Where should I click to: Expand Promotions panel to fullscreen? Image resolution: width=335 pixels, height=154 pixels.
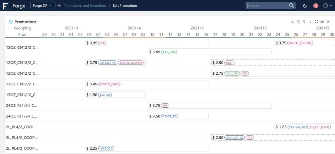click(x=316, y=22)
